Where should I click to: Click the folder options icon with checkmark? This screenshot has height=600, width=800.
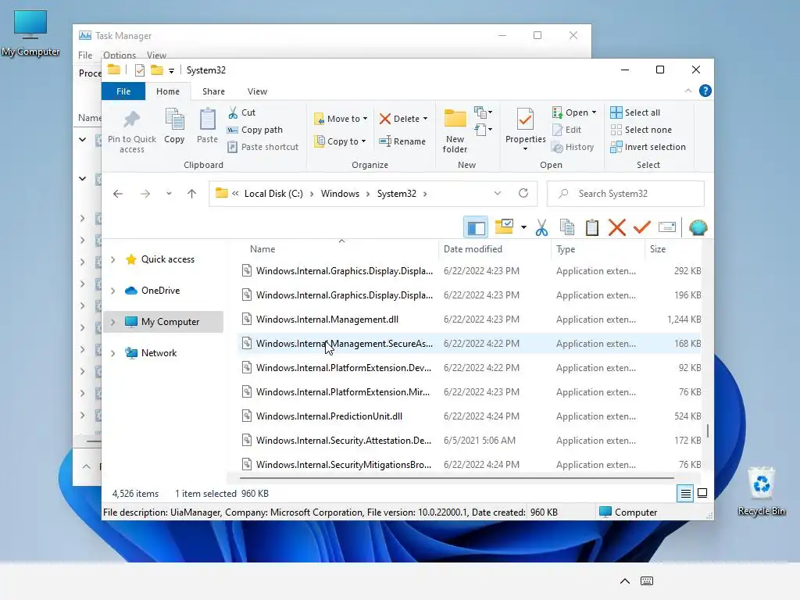coord(504,227)
